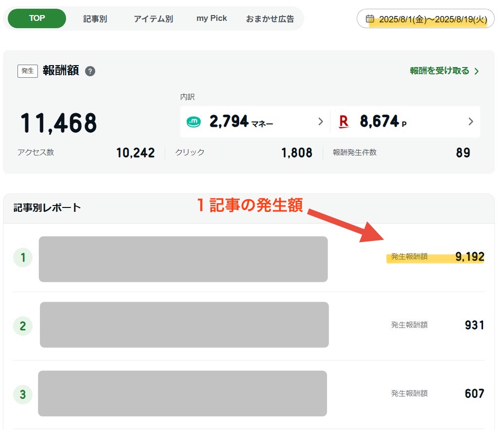This screenshot has height=430, width=503.
Task: Open the first ranked article thumbnail
Action: coord(183,259)
